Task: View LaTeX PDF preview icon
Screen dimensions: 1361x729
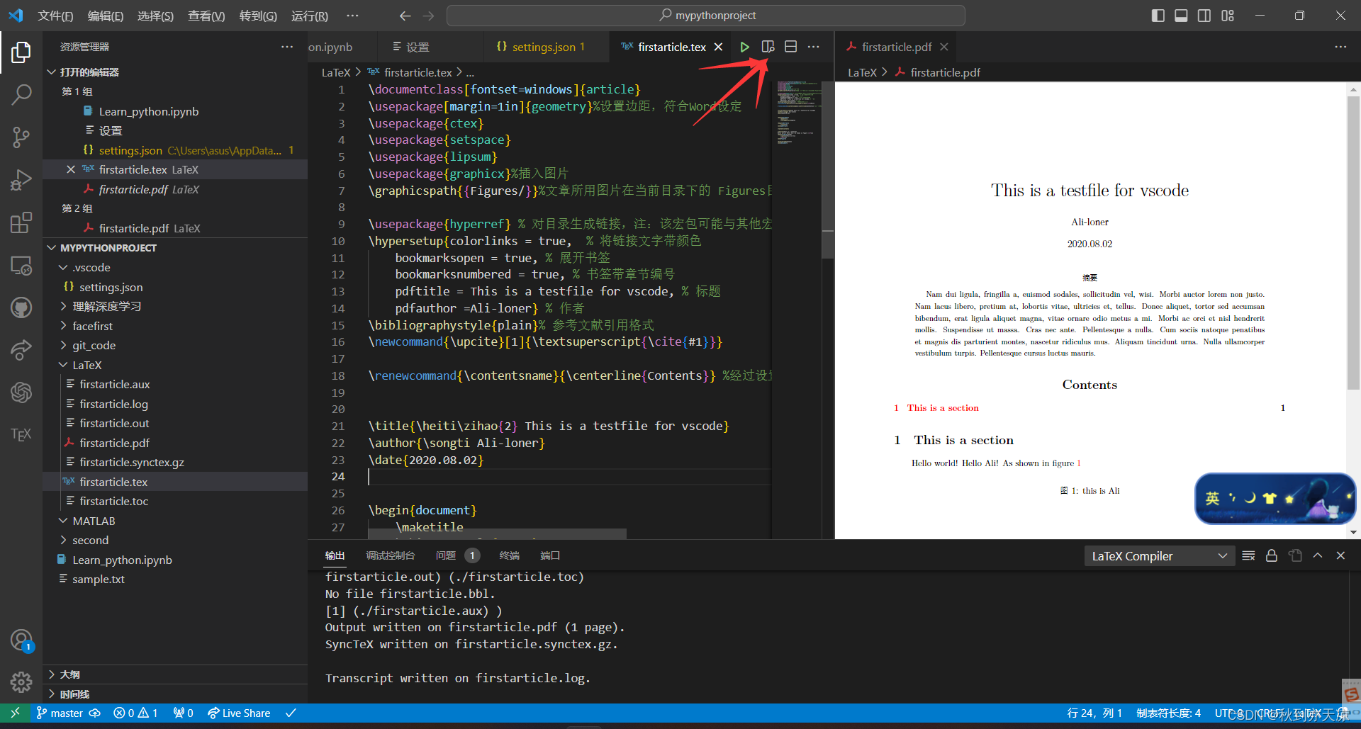Action: click(768, 47)
